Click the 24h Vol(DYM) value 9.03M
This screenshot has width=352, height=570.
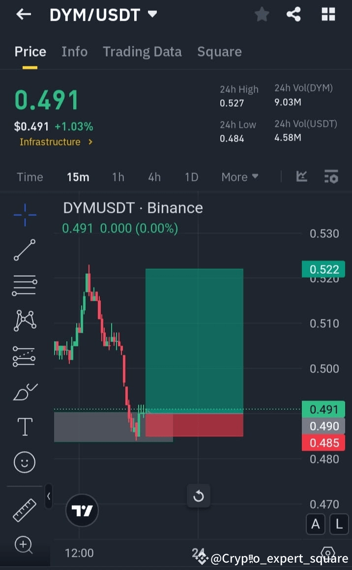pyautogui.click(x=288, y=102)
